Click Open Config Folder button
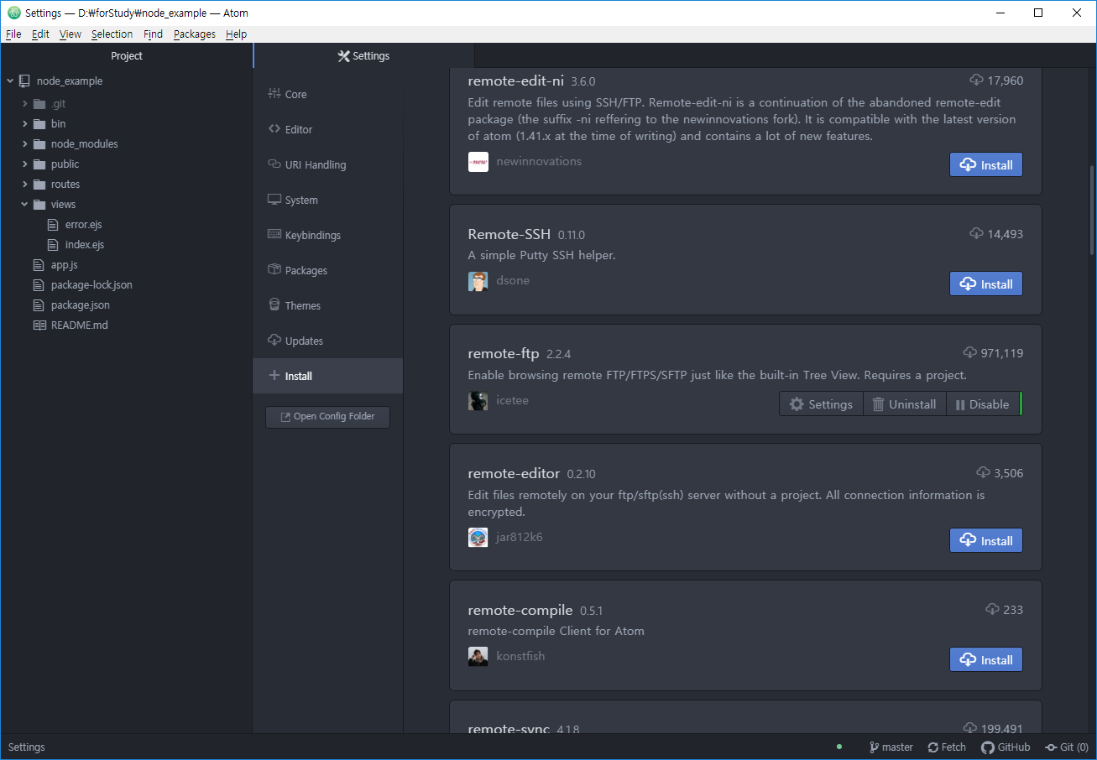Viewport: 1097px width, 760px height. [327, 416]
